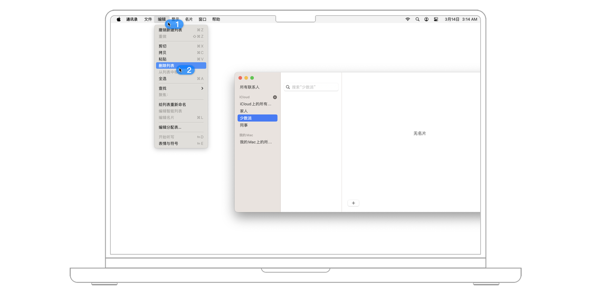The height and width of the screenshot is (295, 591).
Task: Click the green zoom button of Contacts window
Action: pyautogui.click(x=252, y=78)
